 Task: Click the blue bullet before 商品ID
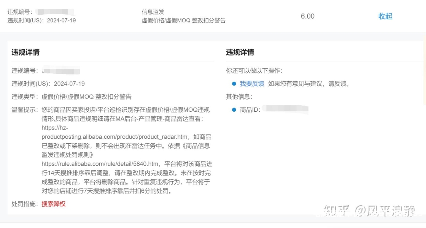coord(234,110)
